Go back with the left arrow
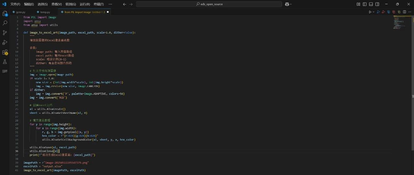This screenshot has width=414, height=175. tap(125, 4)
